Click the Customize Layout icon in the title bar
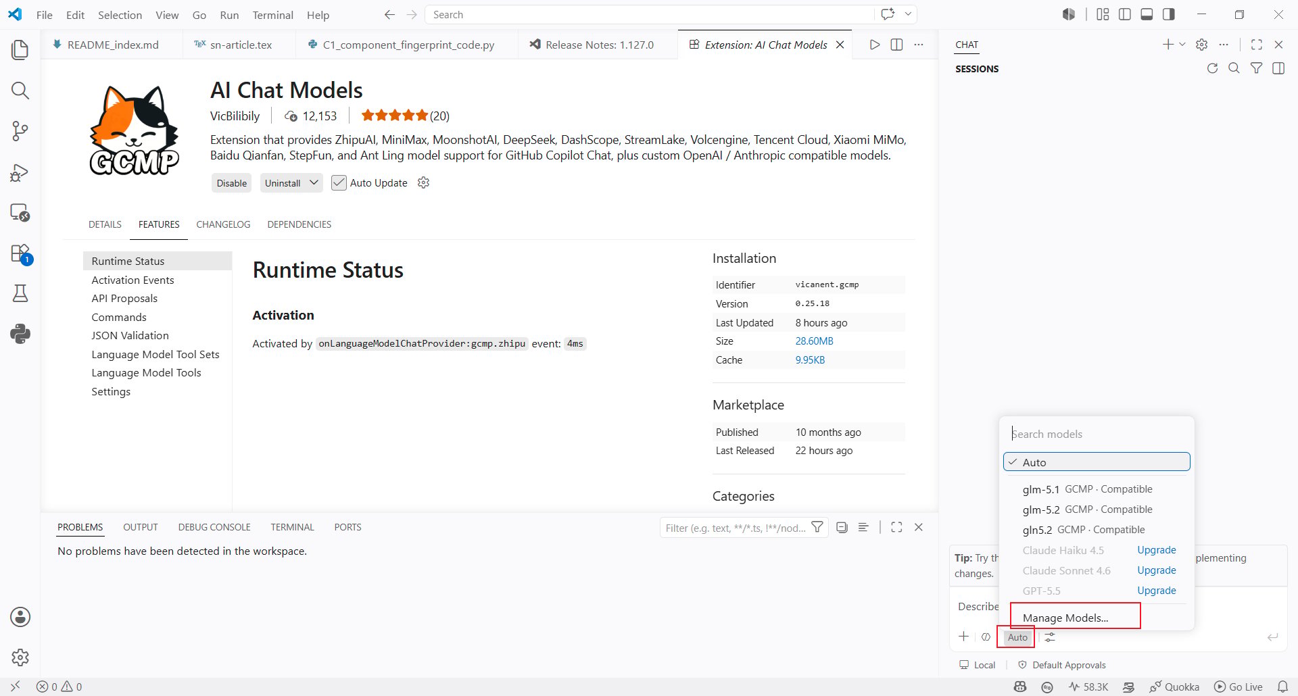 1103,14
